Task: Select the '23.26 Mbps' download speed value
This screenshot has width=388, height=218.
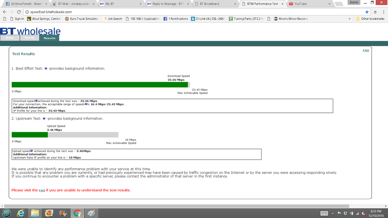Action: point(176,80)
